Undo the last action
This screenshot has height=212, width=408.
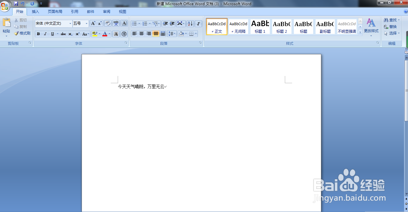pos(22,4)
